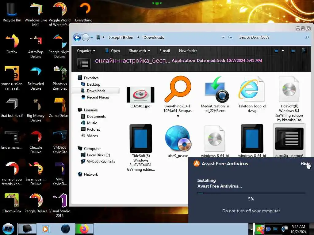314x235 pixels.
Task: Expand the Share with dropdown
Action: 140,51
